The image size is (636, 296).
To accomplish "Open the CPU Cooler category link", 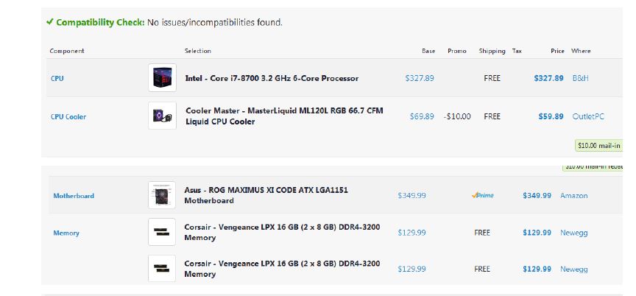I will click(x=68, y=116).
